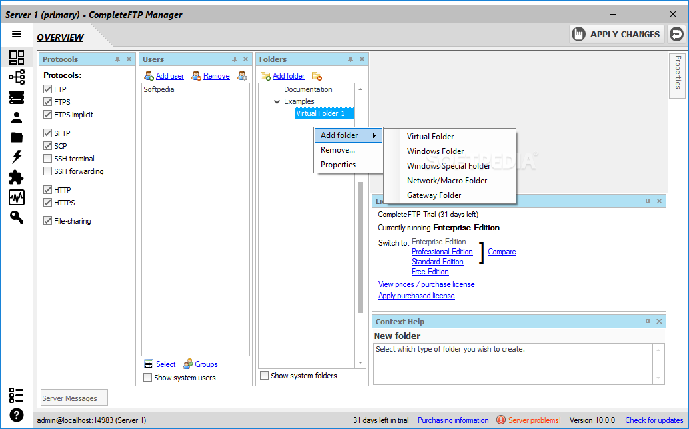Click the Apply Changes button

(x=617, y=34)
